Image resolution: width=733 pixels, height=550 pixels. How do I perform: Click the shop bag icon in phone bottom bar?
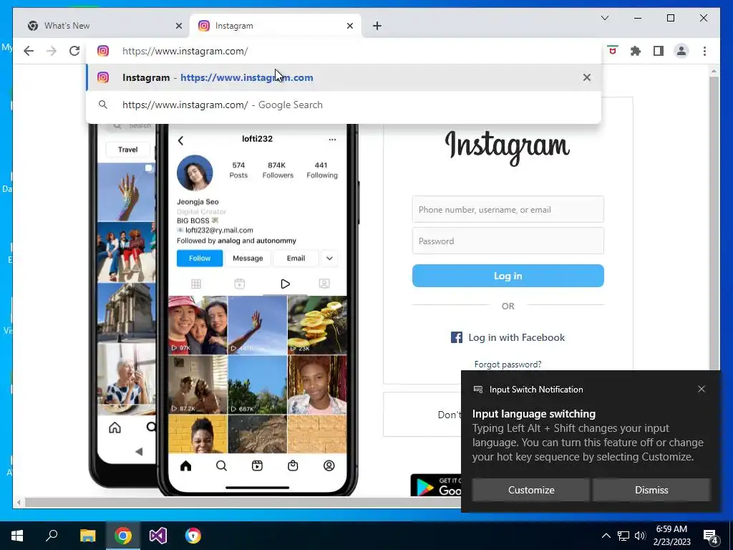pos(293,465)
